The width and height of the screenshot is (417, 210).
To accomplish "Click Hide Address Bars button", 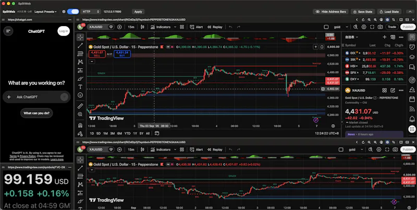I will coord(330,11).
